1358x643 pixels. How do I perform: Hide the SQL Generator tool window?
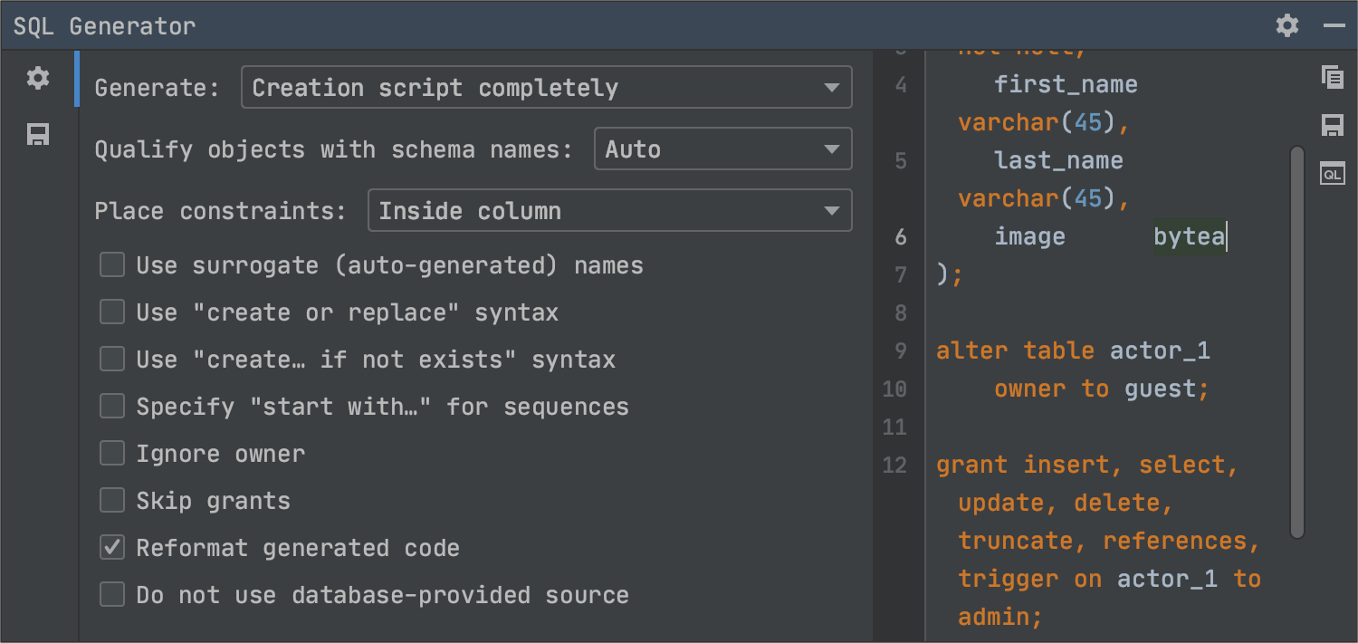1334,25
